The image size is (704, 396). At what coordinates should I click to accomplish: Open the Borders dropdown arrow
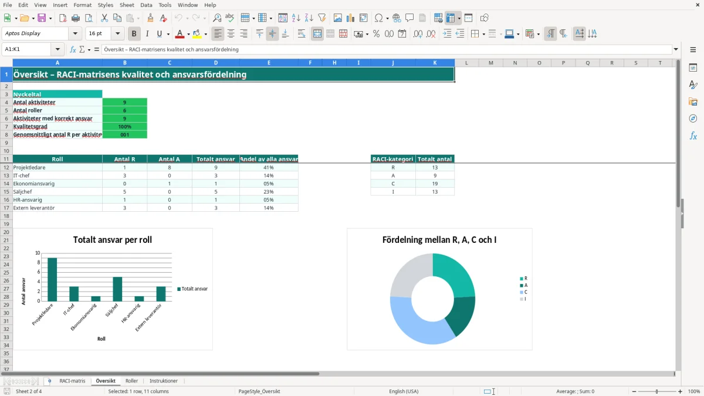coord(483,34)
